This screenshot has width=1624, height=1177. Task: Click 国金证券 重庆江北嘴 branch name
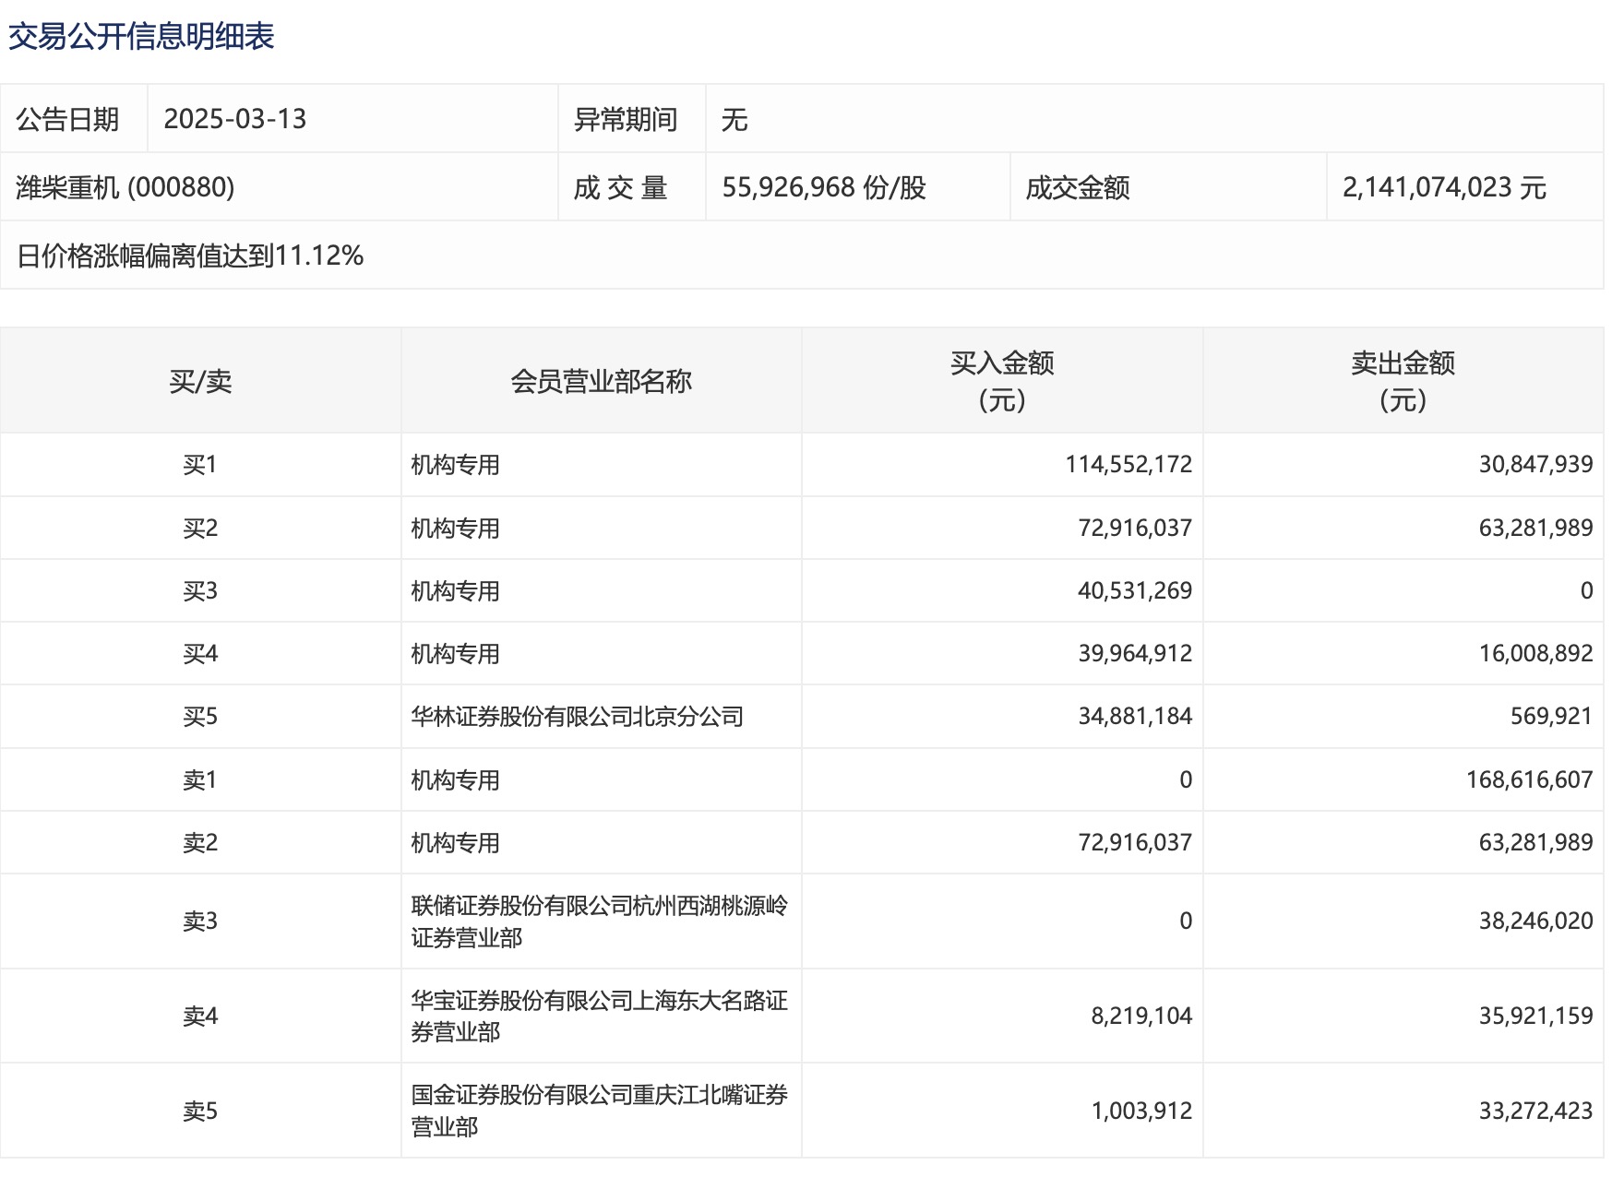pos(600,1111)
